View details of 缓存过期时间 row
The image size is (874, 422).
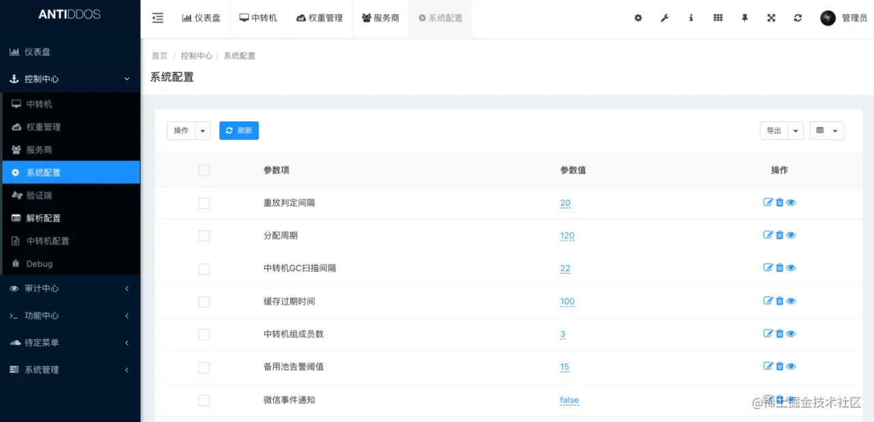click(x=791, y=301)
